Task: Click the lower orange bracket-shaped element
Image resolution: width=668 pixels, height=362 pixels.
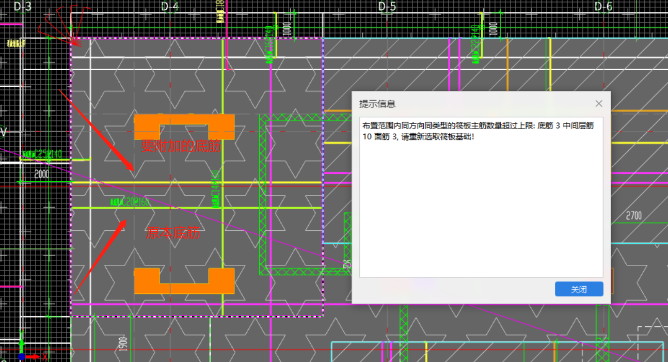Action: 184,281
